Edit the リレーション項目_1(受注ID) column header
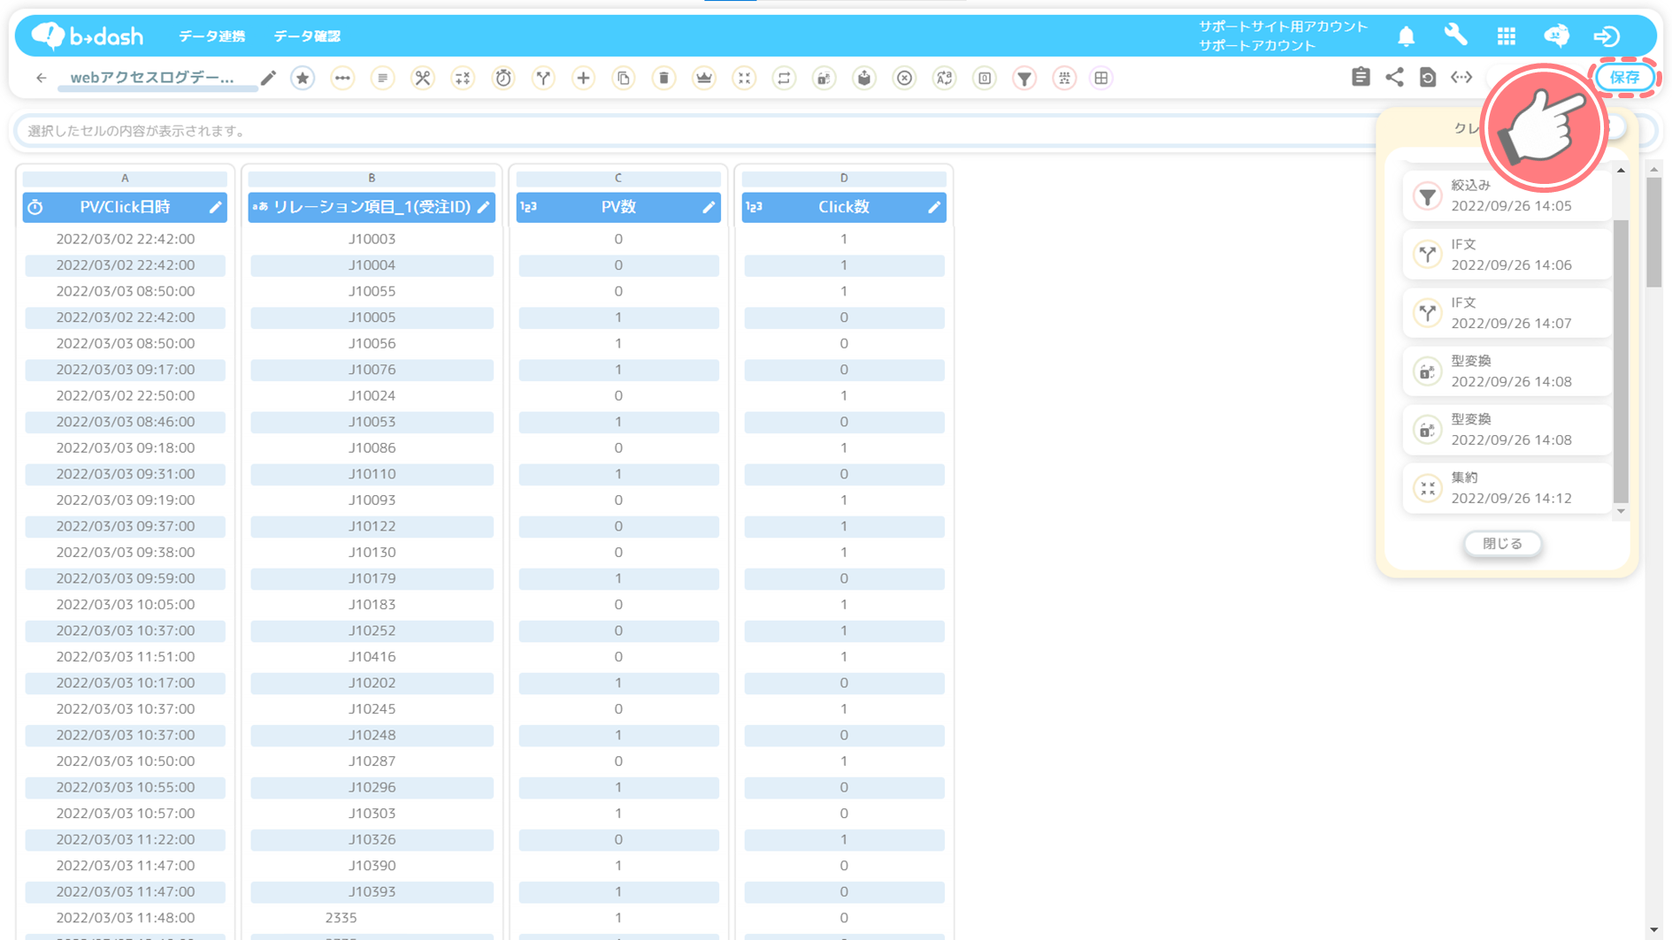This screenshot has width=1672, height=940. [x=483, y=207]
